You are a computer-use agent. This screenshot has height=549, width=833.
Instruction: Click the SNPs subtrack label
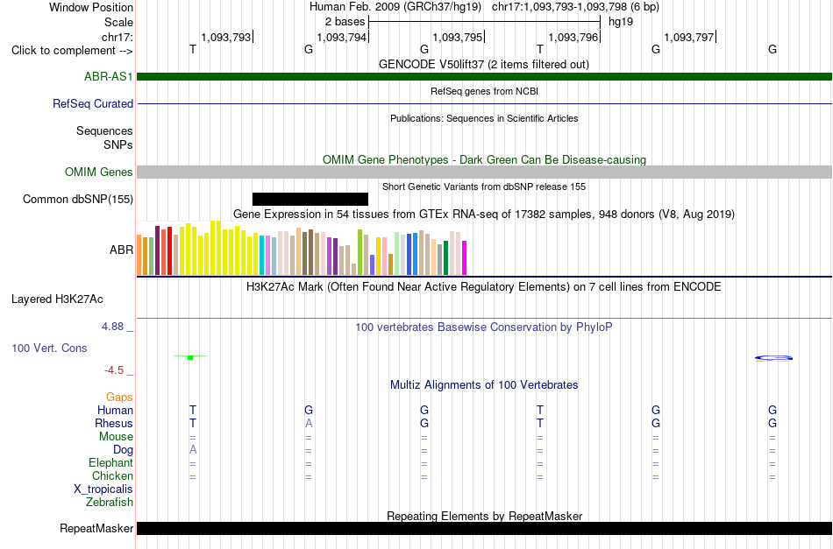coord(118,144)
